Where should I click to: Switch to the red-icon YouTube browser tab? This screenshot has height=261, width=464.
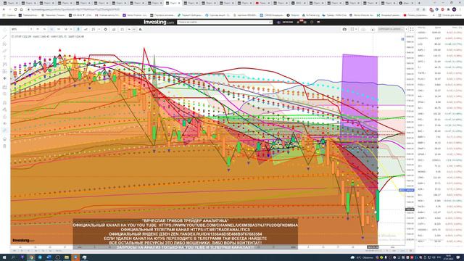262,3
